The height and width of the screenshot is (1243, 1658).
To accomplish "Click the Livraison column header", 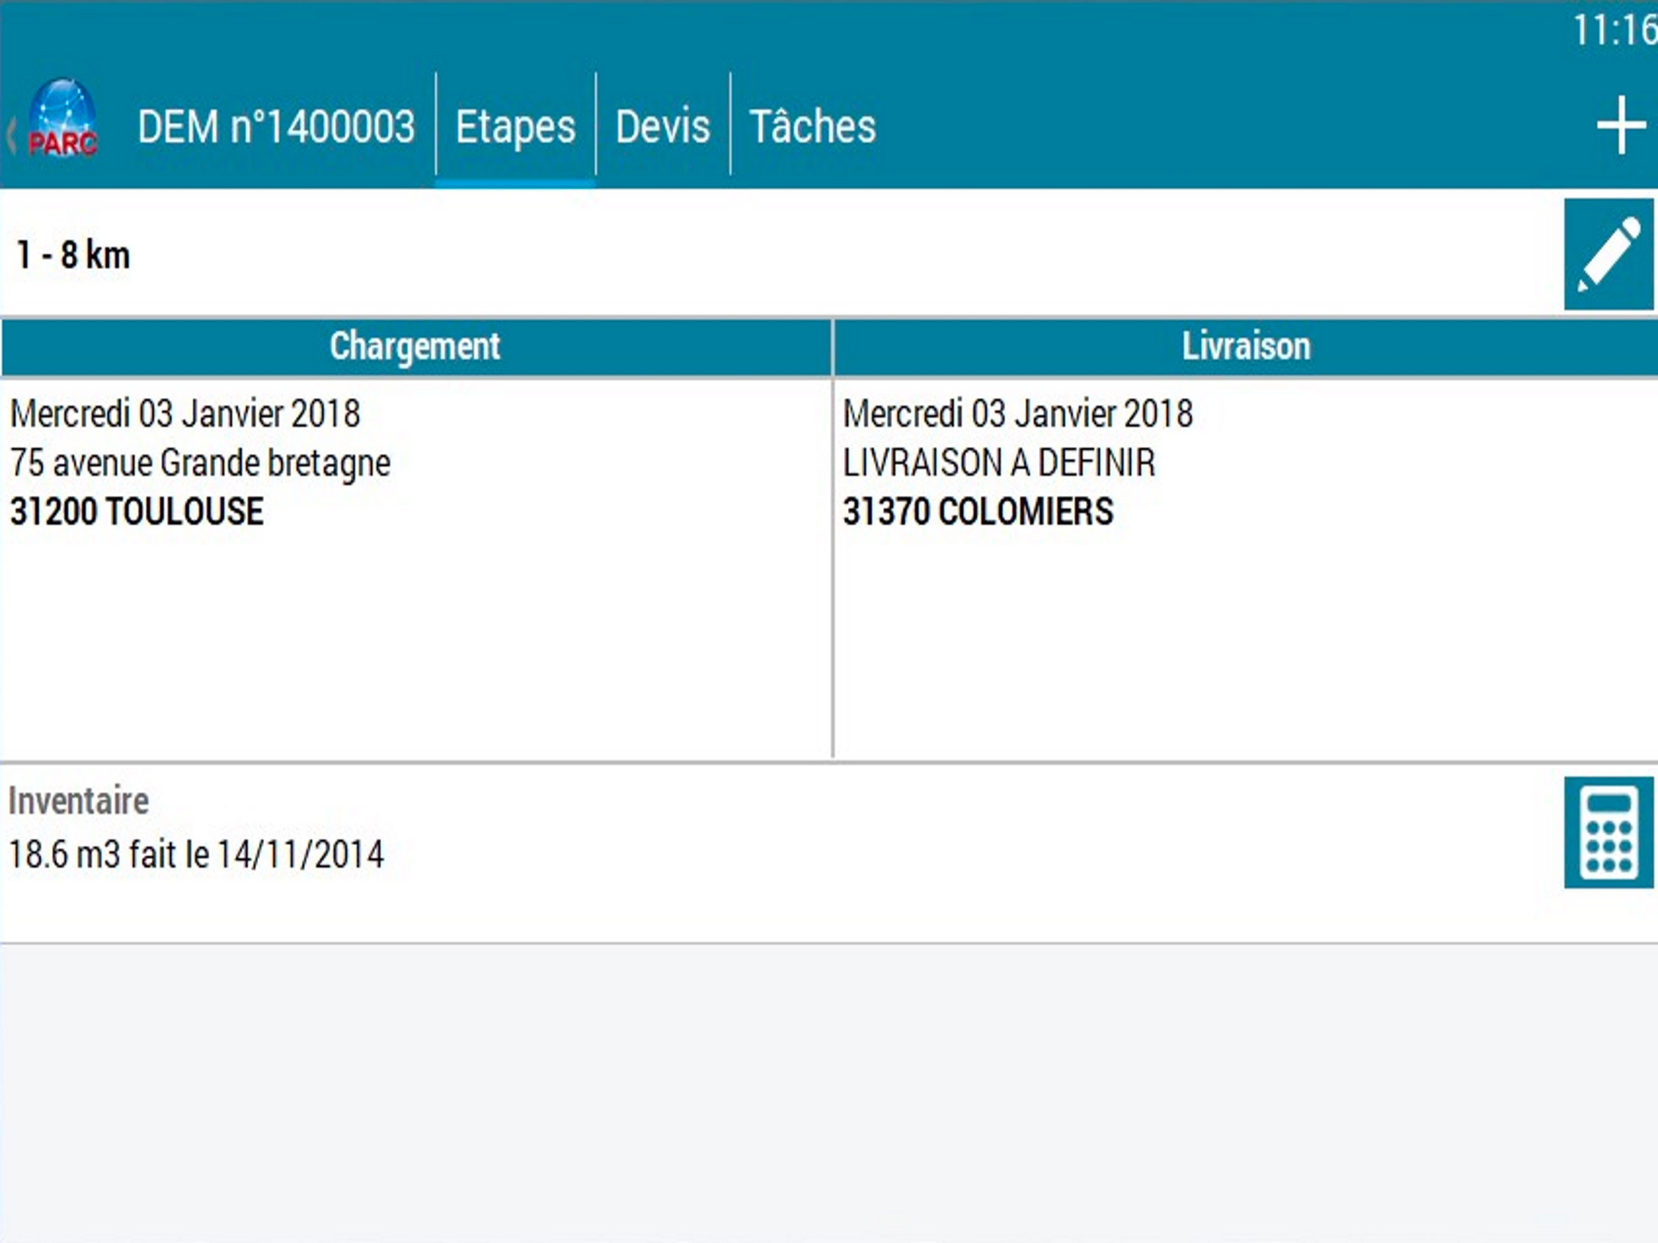I will click(x=1246, y=347).
